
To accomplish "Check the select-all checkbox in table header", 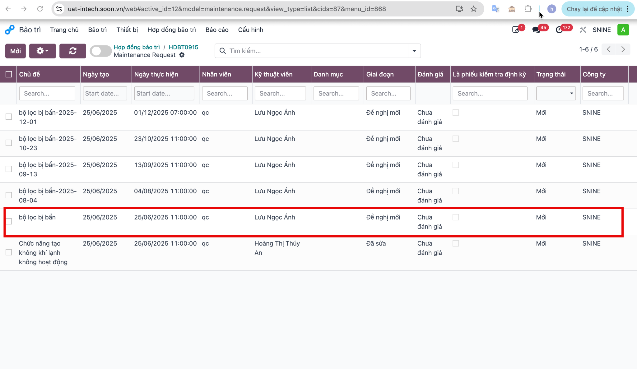I will (9, 74).
